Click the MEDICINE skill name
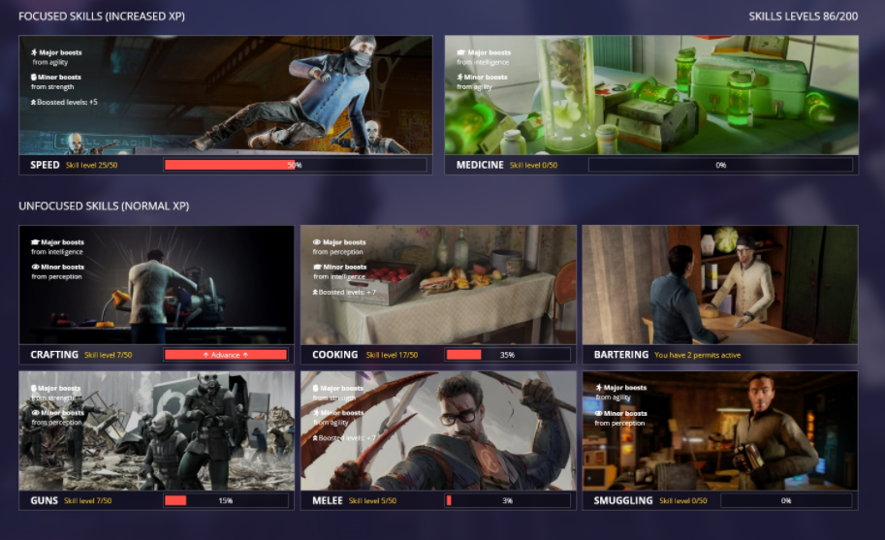The width and height of the screenshot is (885, 540). 480,165
